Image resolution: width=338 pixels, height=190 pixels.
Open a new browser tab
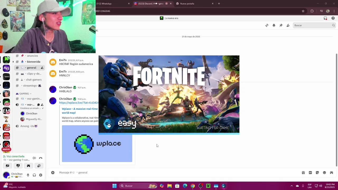pyautogui.click(x=219, y=4)
